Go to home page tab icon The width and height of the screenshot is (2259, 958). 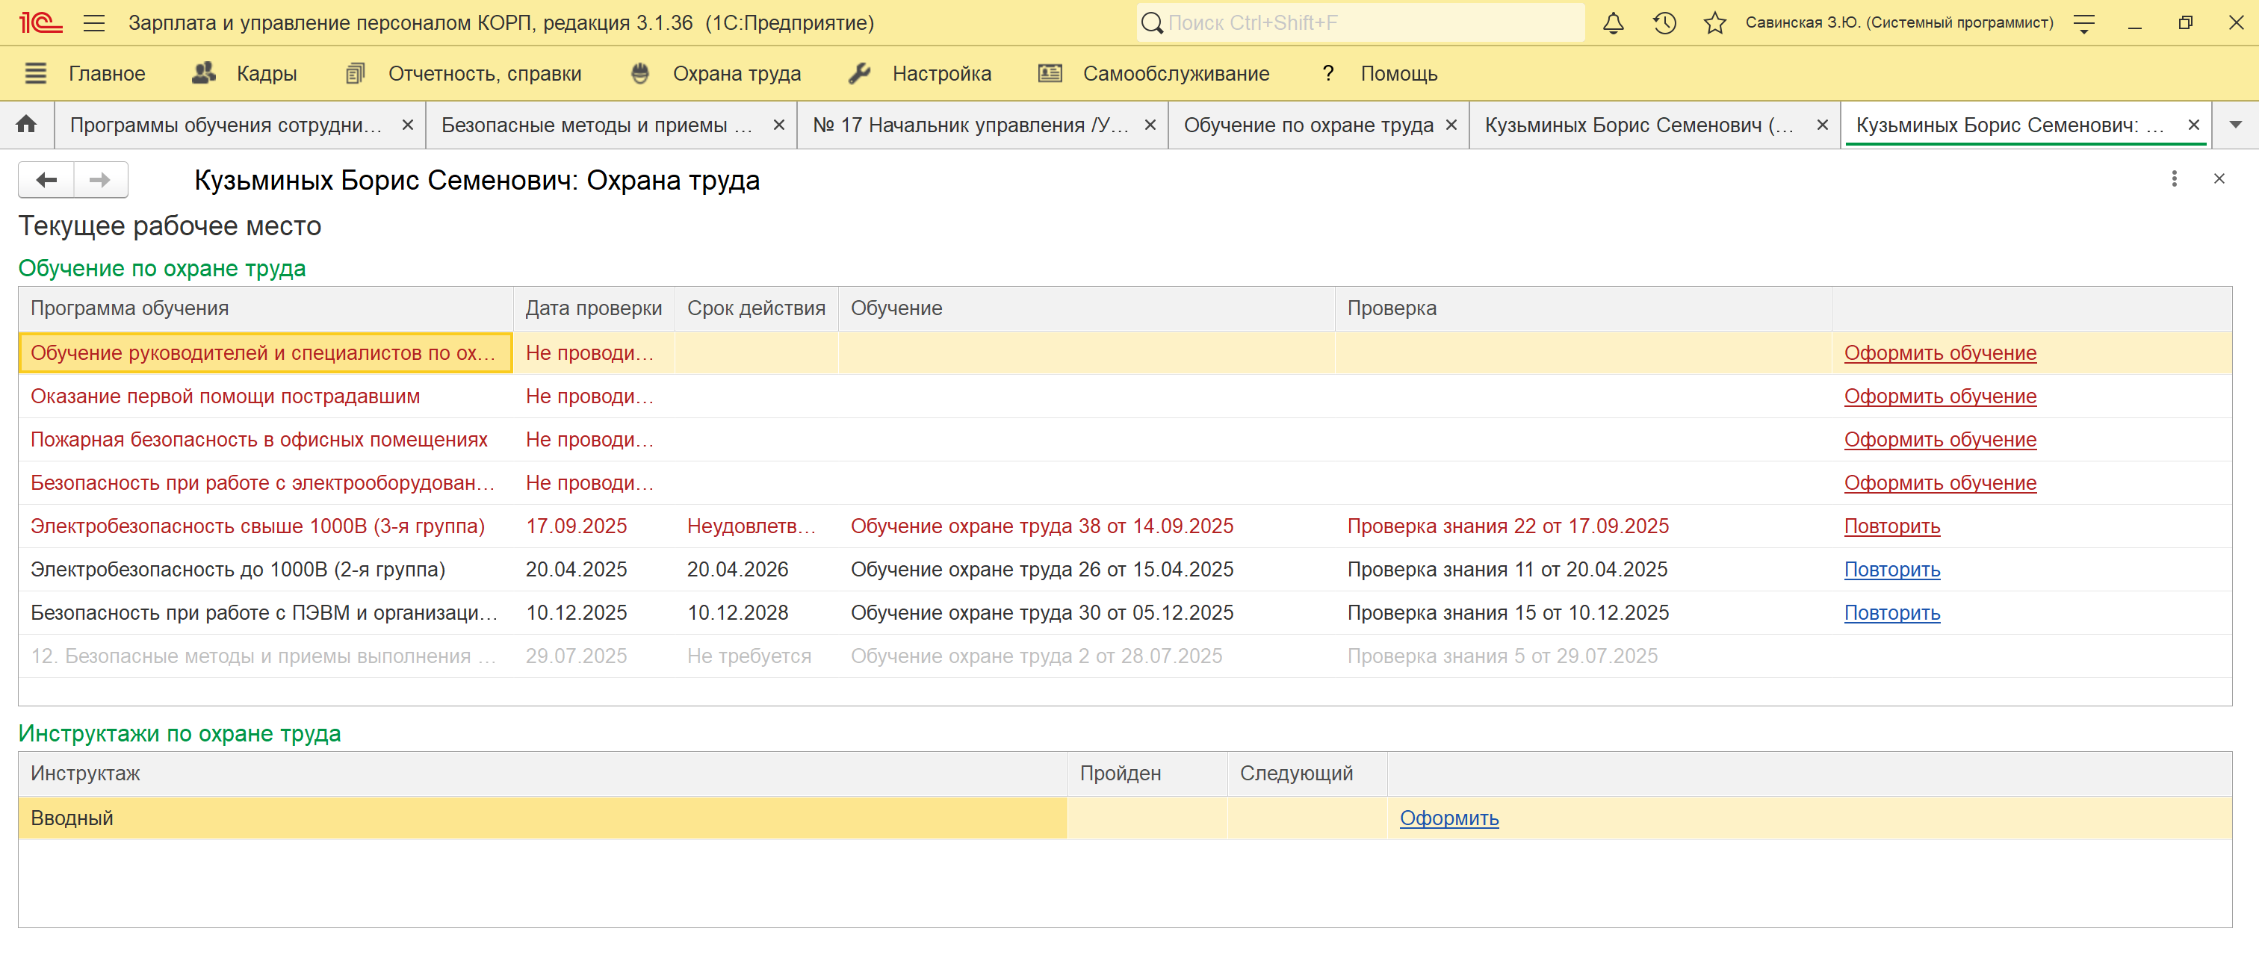coord(26,125)
